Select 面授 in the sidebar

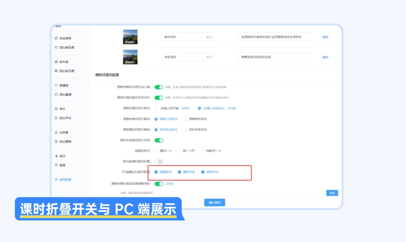click(x=62, y=165)
